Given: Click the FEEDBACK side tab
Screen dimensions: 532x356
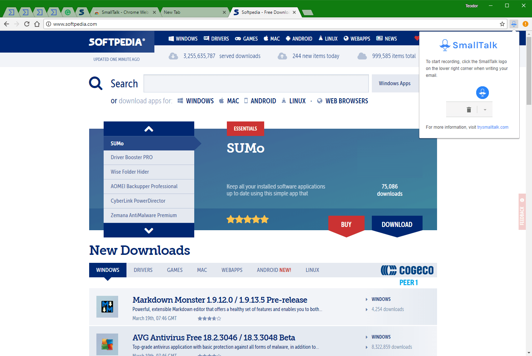Looking at the screenshot, I should pyautogui.click(x=522, y=212).
